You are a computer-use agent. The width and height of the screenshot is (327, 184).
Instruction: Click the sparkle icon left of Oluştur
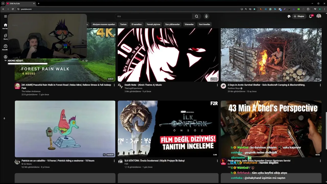pos(289,16)
